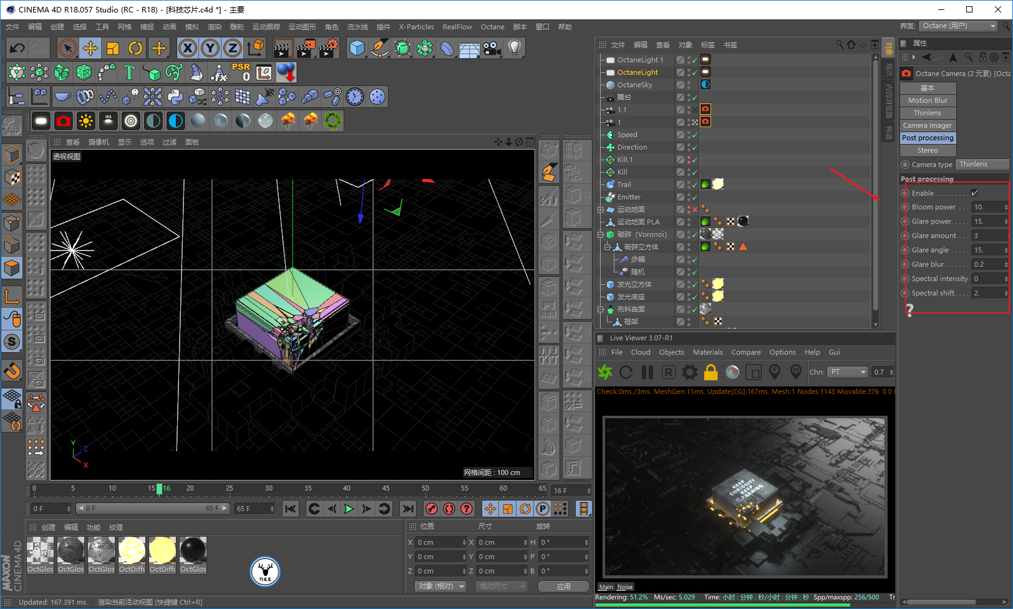This screenshot has height=609, width=1013.
Task: Restart the Octane Live Viewer render
Action: pyautogui.click(x=626, y=372)
